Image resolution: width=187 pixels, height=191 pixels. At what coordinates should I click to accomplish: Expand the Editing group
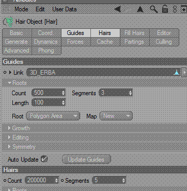[x=10, y=137]
